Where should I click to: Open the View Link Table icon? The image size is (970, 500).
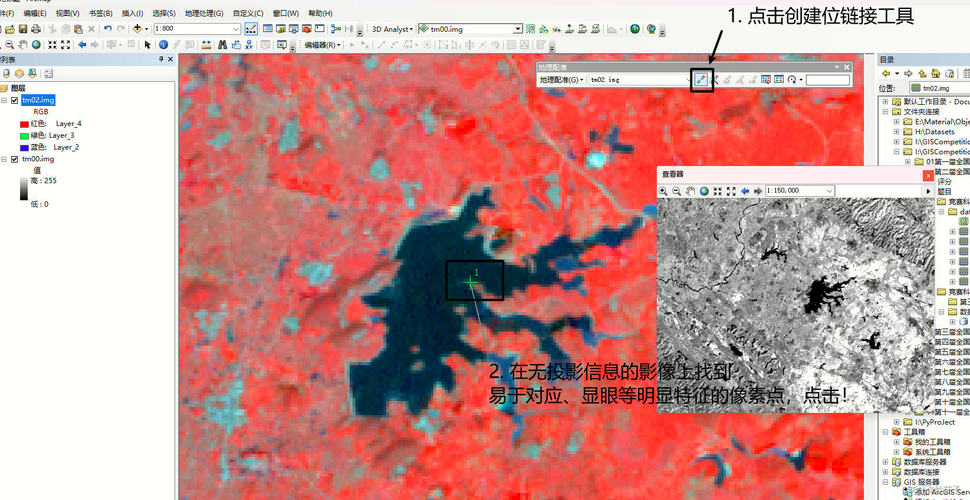coord(779,80)
